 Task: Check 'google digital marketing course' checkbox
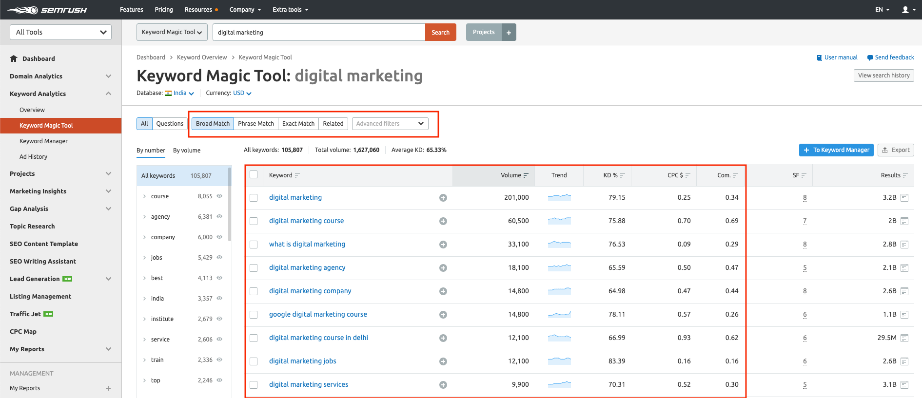pos(254,315)
